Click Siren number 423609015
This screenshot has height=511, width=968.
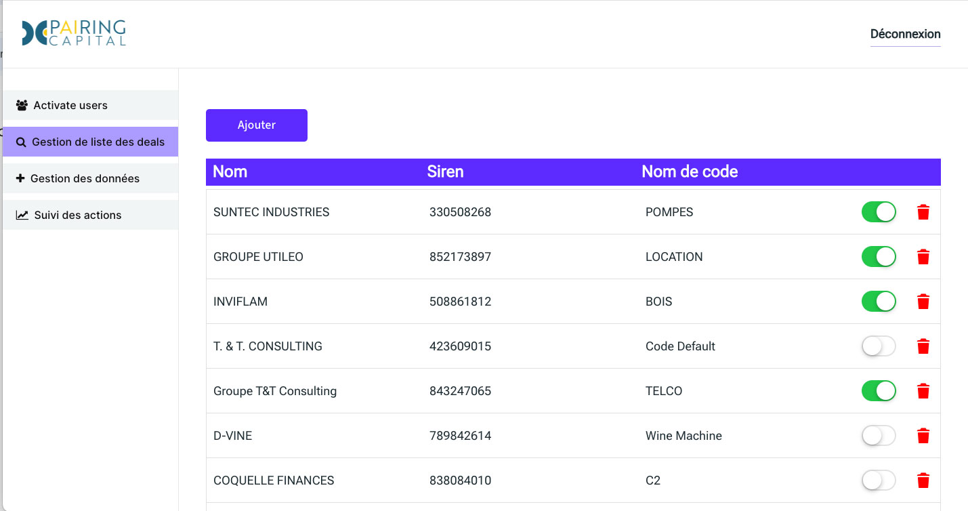click(460, 346)
